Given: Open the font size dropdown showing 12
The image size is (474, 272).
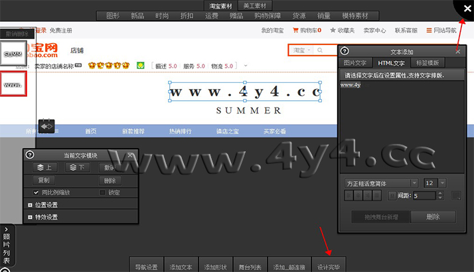Looking at the screenshot, I should point(435,182).
